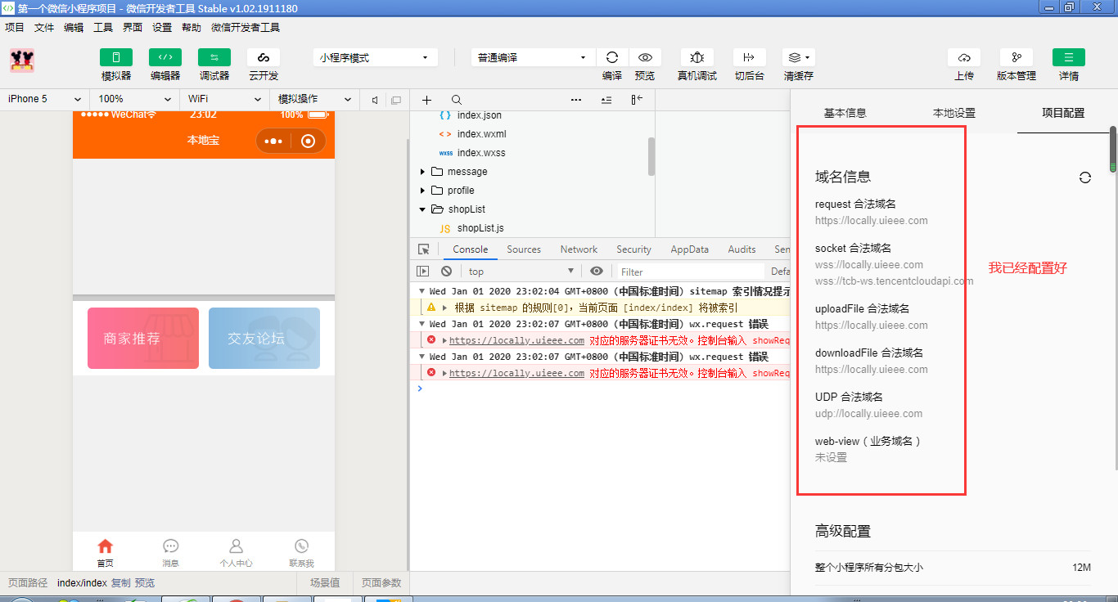Open shopList.js in the file tree
The width and height of the screenshot is (1118, 602).
(x=480, y=228)
